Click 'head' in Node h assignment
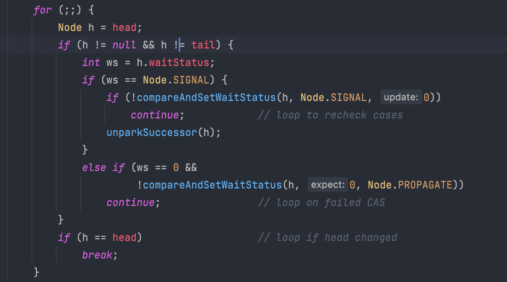507x282 pixels. click(x=125, y=28)
